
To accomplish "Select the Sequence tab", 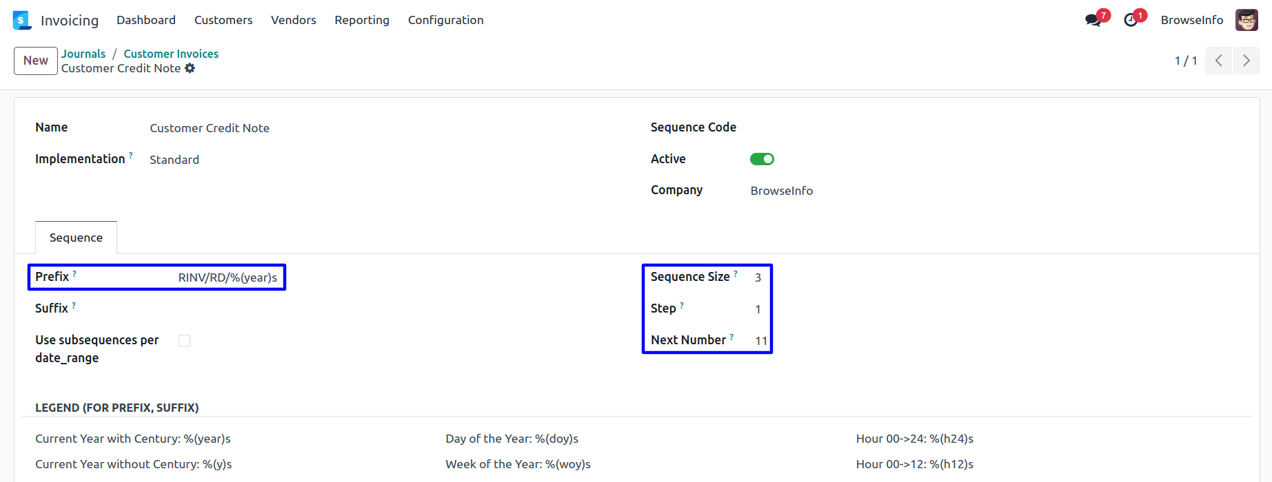I will [76, 238].
